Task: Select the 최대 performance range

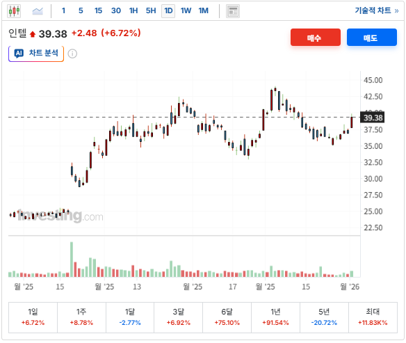Action: 373,317
